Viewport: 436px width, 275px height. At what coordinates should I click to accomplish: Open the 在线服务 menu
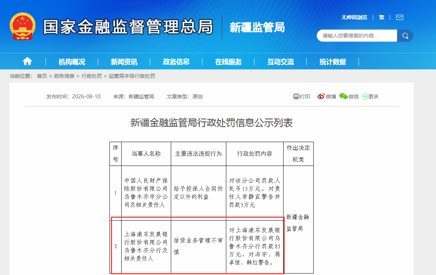[x=228, y=62]
